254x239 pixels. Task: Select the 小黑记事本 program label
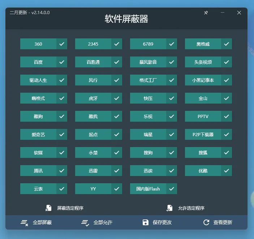(203, 80)
